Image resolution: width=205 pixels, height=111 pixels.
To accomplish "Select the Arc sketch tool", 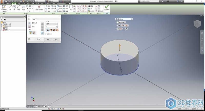I will pos(19,8).
